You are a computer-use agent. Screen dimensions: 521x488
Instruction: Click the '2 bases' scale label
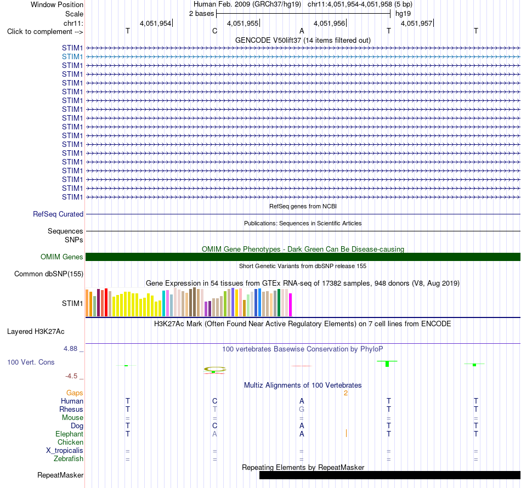tap(201, 14)
